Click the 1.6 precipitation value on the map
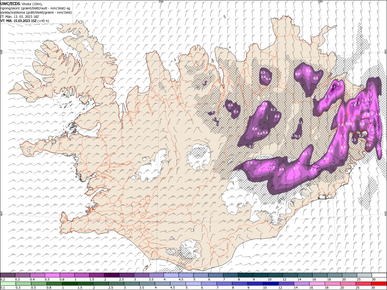Screen dimensions: 387x290 point(353,105)
